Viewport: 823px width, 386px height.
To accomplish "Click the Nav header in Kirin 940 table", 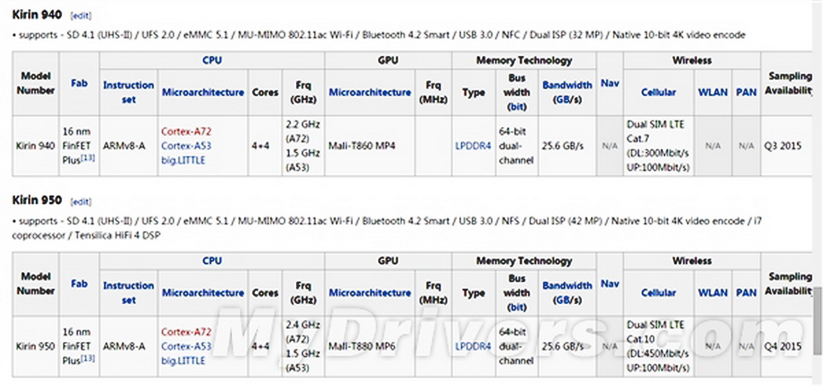I will [610, 83].
